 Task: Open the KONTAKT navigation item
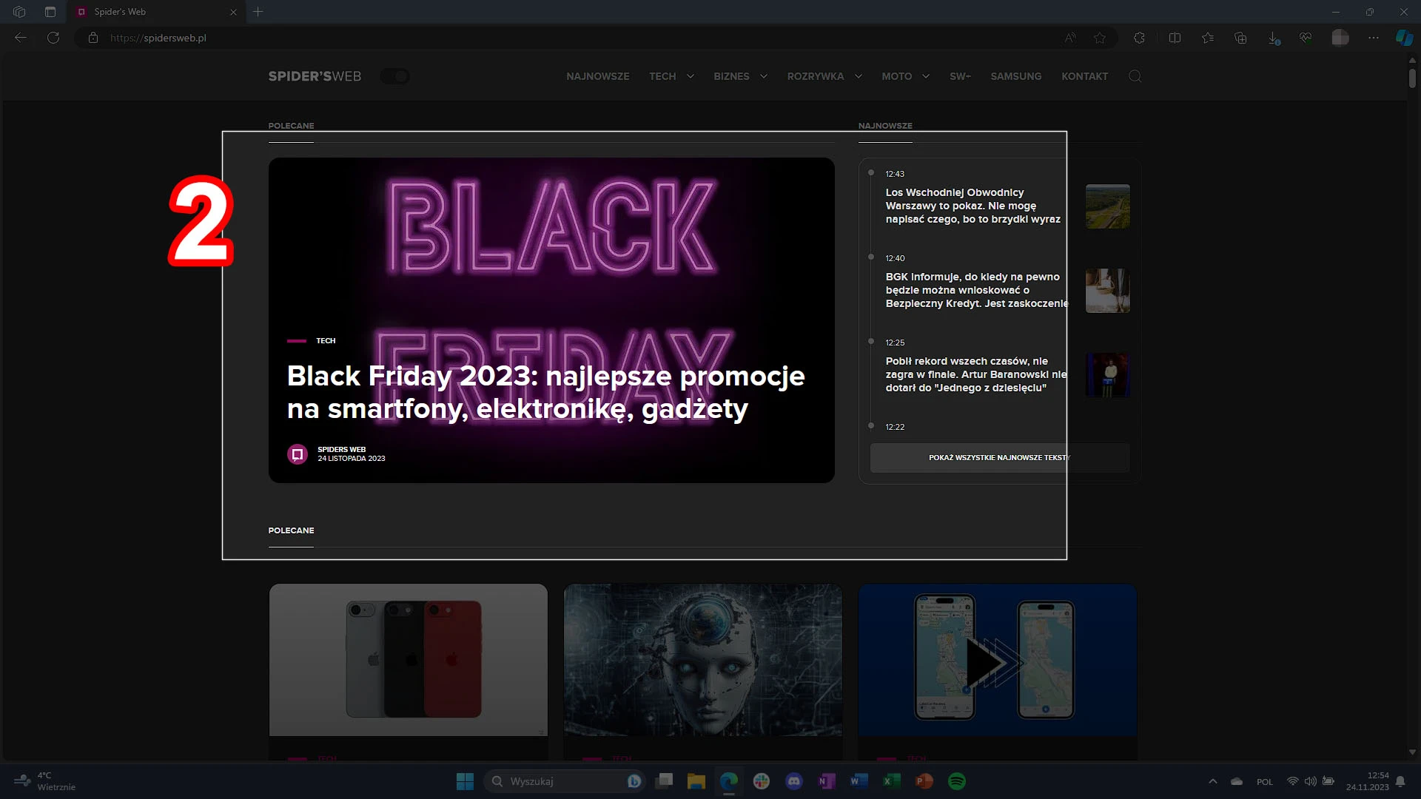pos(1085,76)
